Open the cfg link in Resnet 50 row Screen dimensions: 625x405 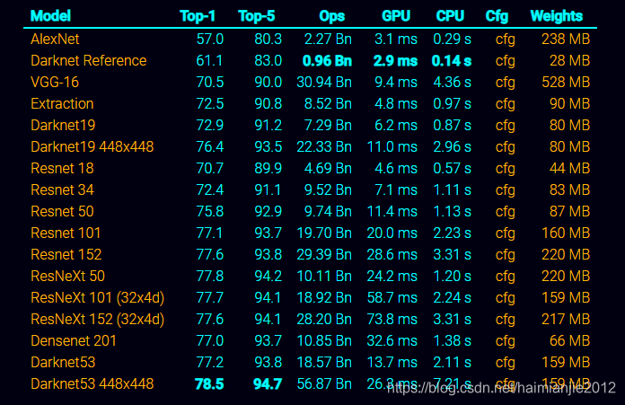(x=505, y=212)
